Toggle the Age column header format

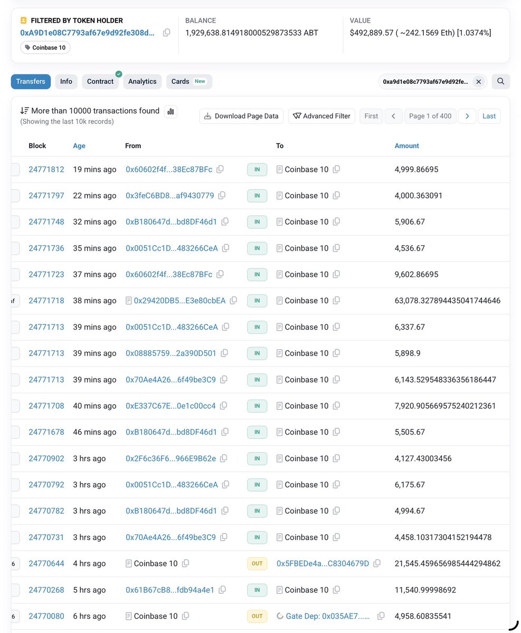(x=79, y=146)
